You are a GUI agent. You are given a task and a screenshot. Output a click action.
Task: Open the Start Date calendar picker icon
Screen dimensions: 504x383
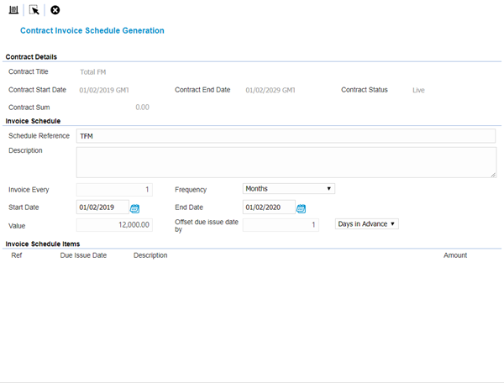coord(134,208)
